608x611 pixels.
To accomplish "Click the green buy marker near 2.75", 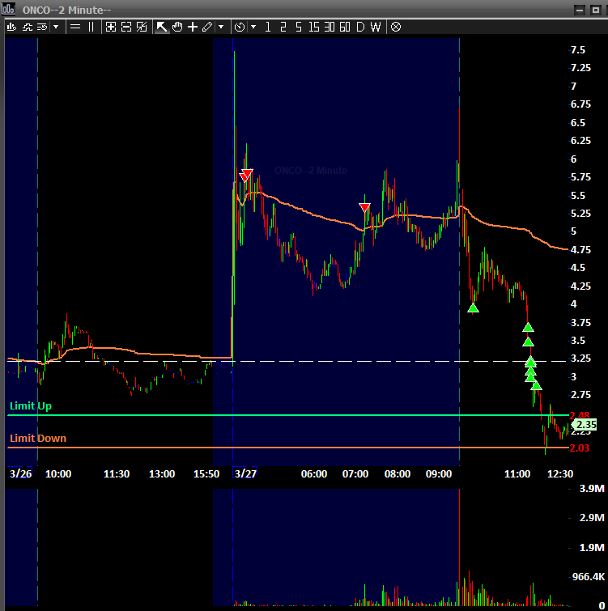I will [536, 386].
